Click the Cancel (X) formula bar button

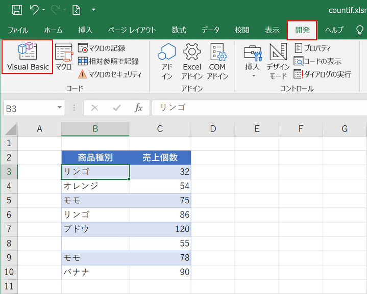click(x=94, y=108)
